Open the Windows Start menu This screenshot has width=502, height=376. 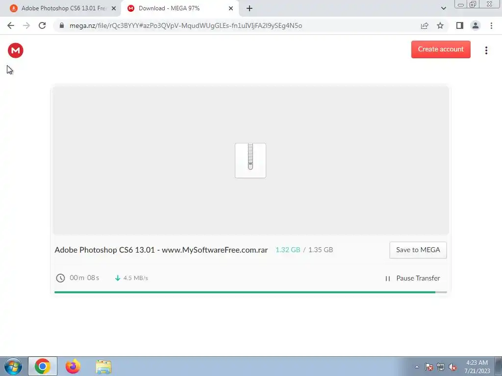click(13, 366)
